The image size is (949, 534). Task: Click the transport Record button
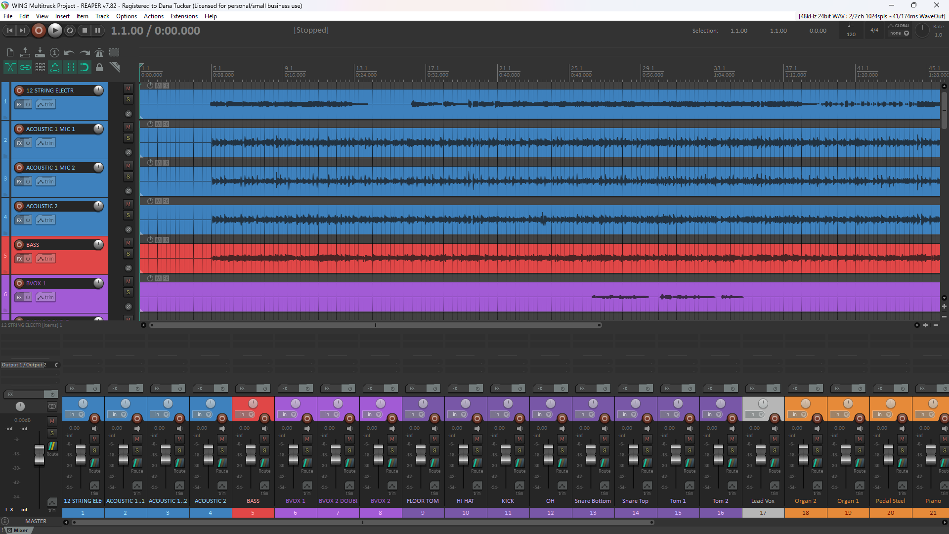[x=39, y=31]
